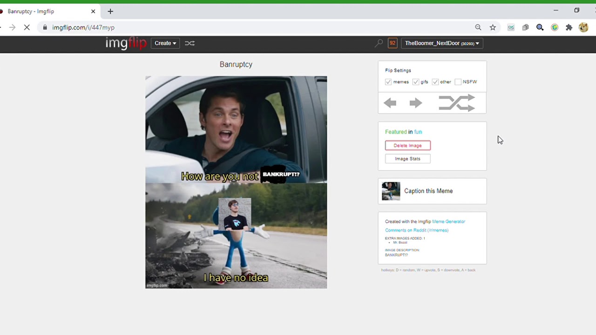Click the Flip Settings heading
The width and height of the screenshot is (596, 335).
pos(398,71)
